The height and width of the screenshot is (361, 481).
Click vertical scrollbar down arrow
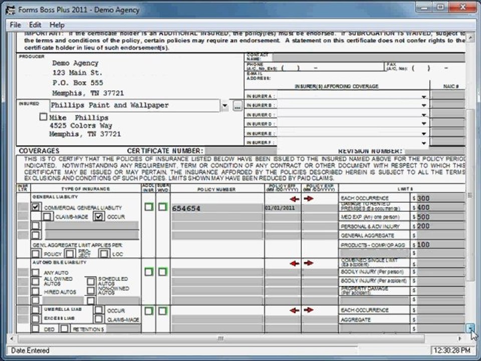coord(470,328)
